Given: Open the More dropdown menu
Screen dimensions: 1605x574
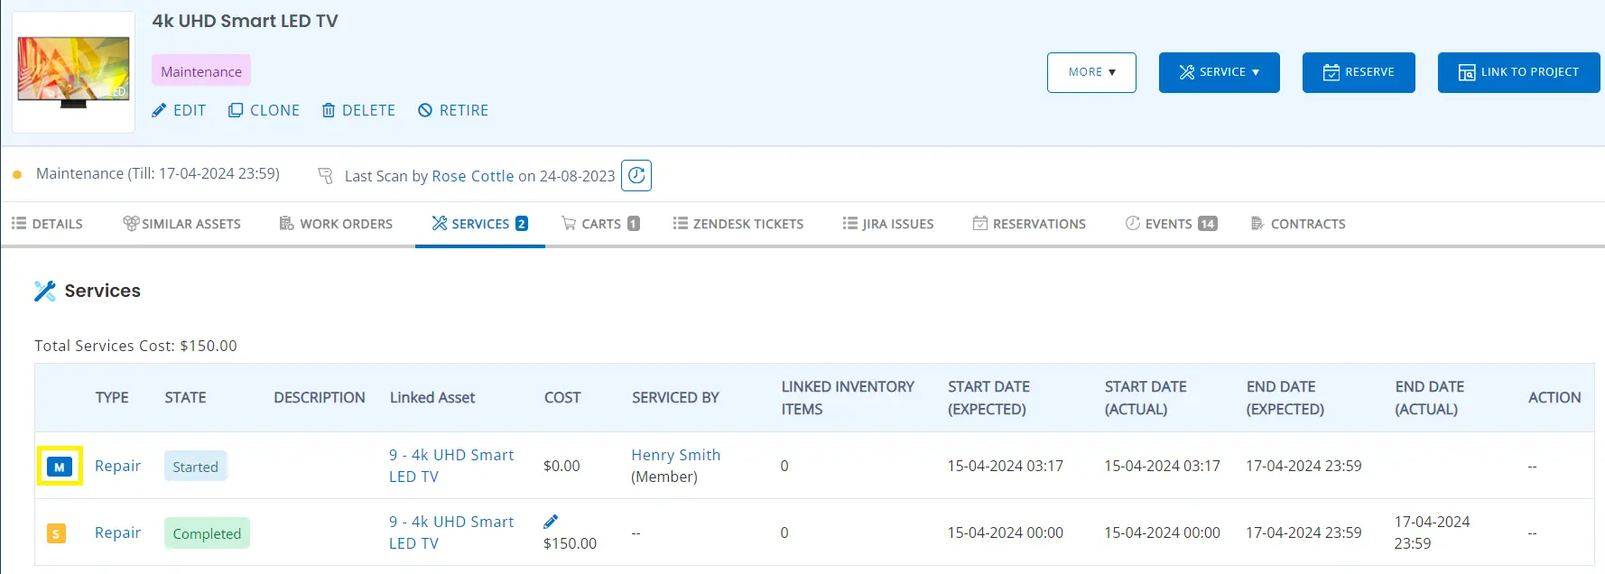Looking at the screenshot, I should click(1091, 72).
